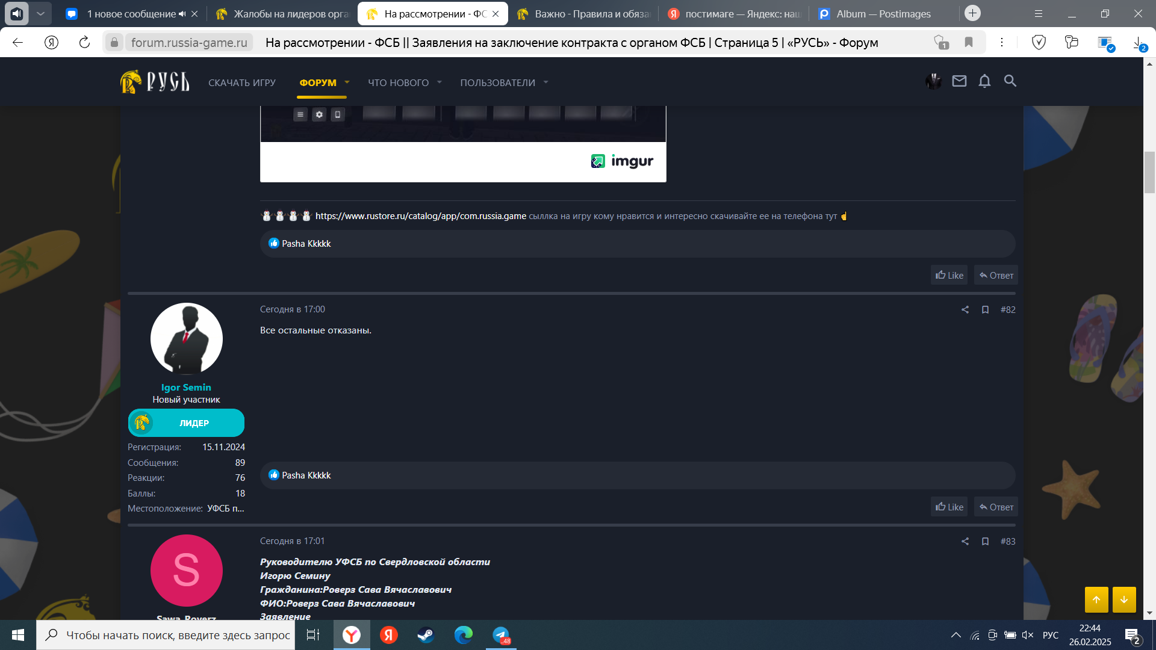This screenshot has width=1156, height=650.
Task: Click the browser page bookmark icon
Action: point(969,42)
